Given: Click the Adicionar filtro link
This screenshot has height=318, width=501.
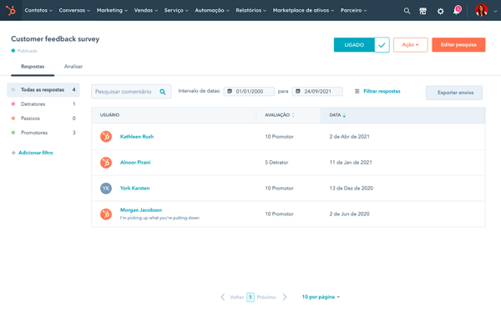Looking at the screenshot, I should click(36, 153).
